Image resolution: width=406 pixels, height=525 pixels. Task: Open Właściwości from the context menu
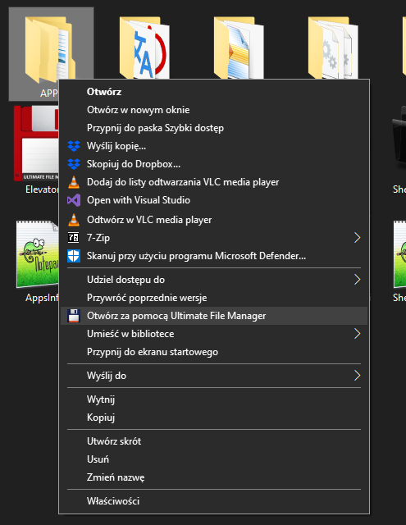(x=214, y=501)
